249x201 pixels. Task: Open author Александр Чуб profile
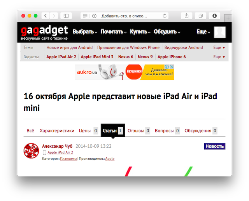point(57,146)
